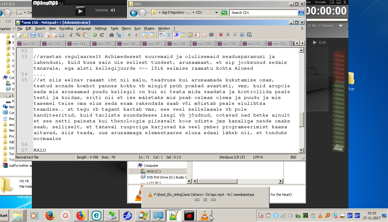Click the Open file toolbar icon
The width and height of the screenshot is (388, 222).
[x=26, y=35]
